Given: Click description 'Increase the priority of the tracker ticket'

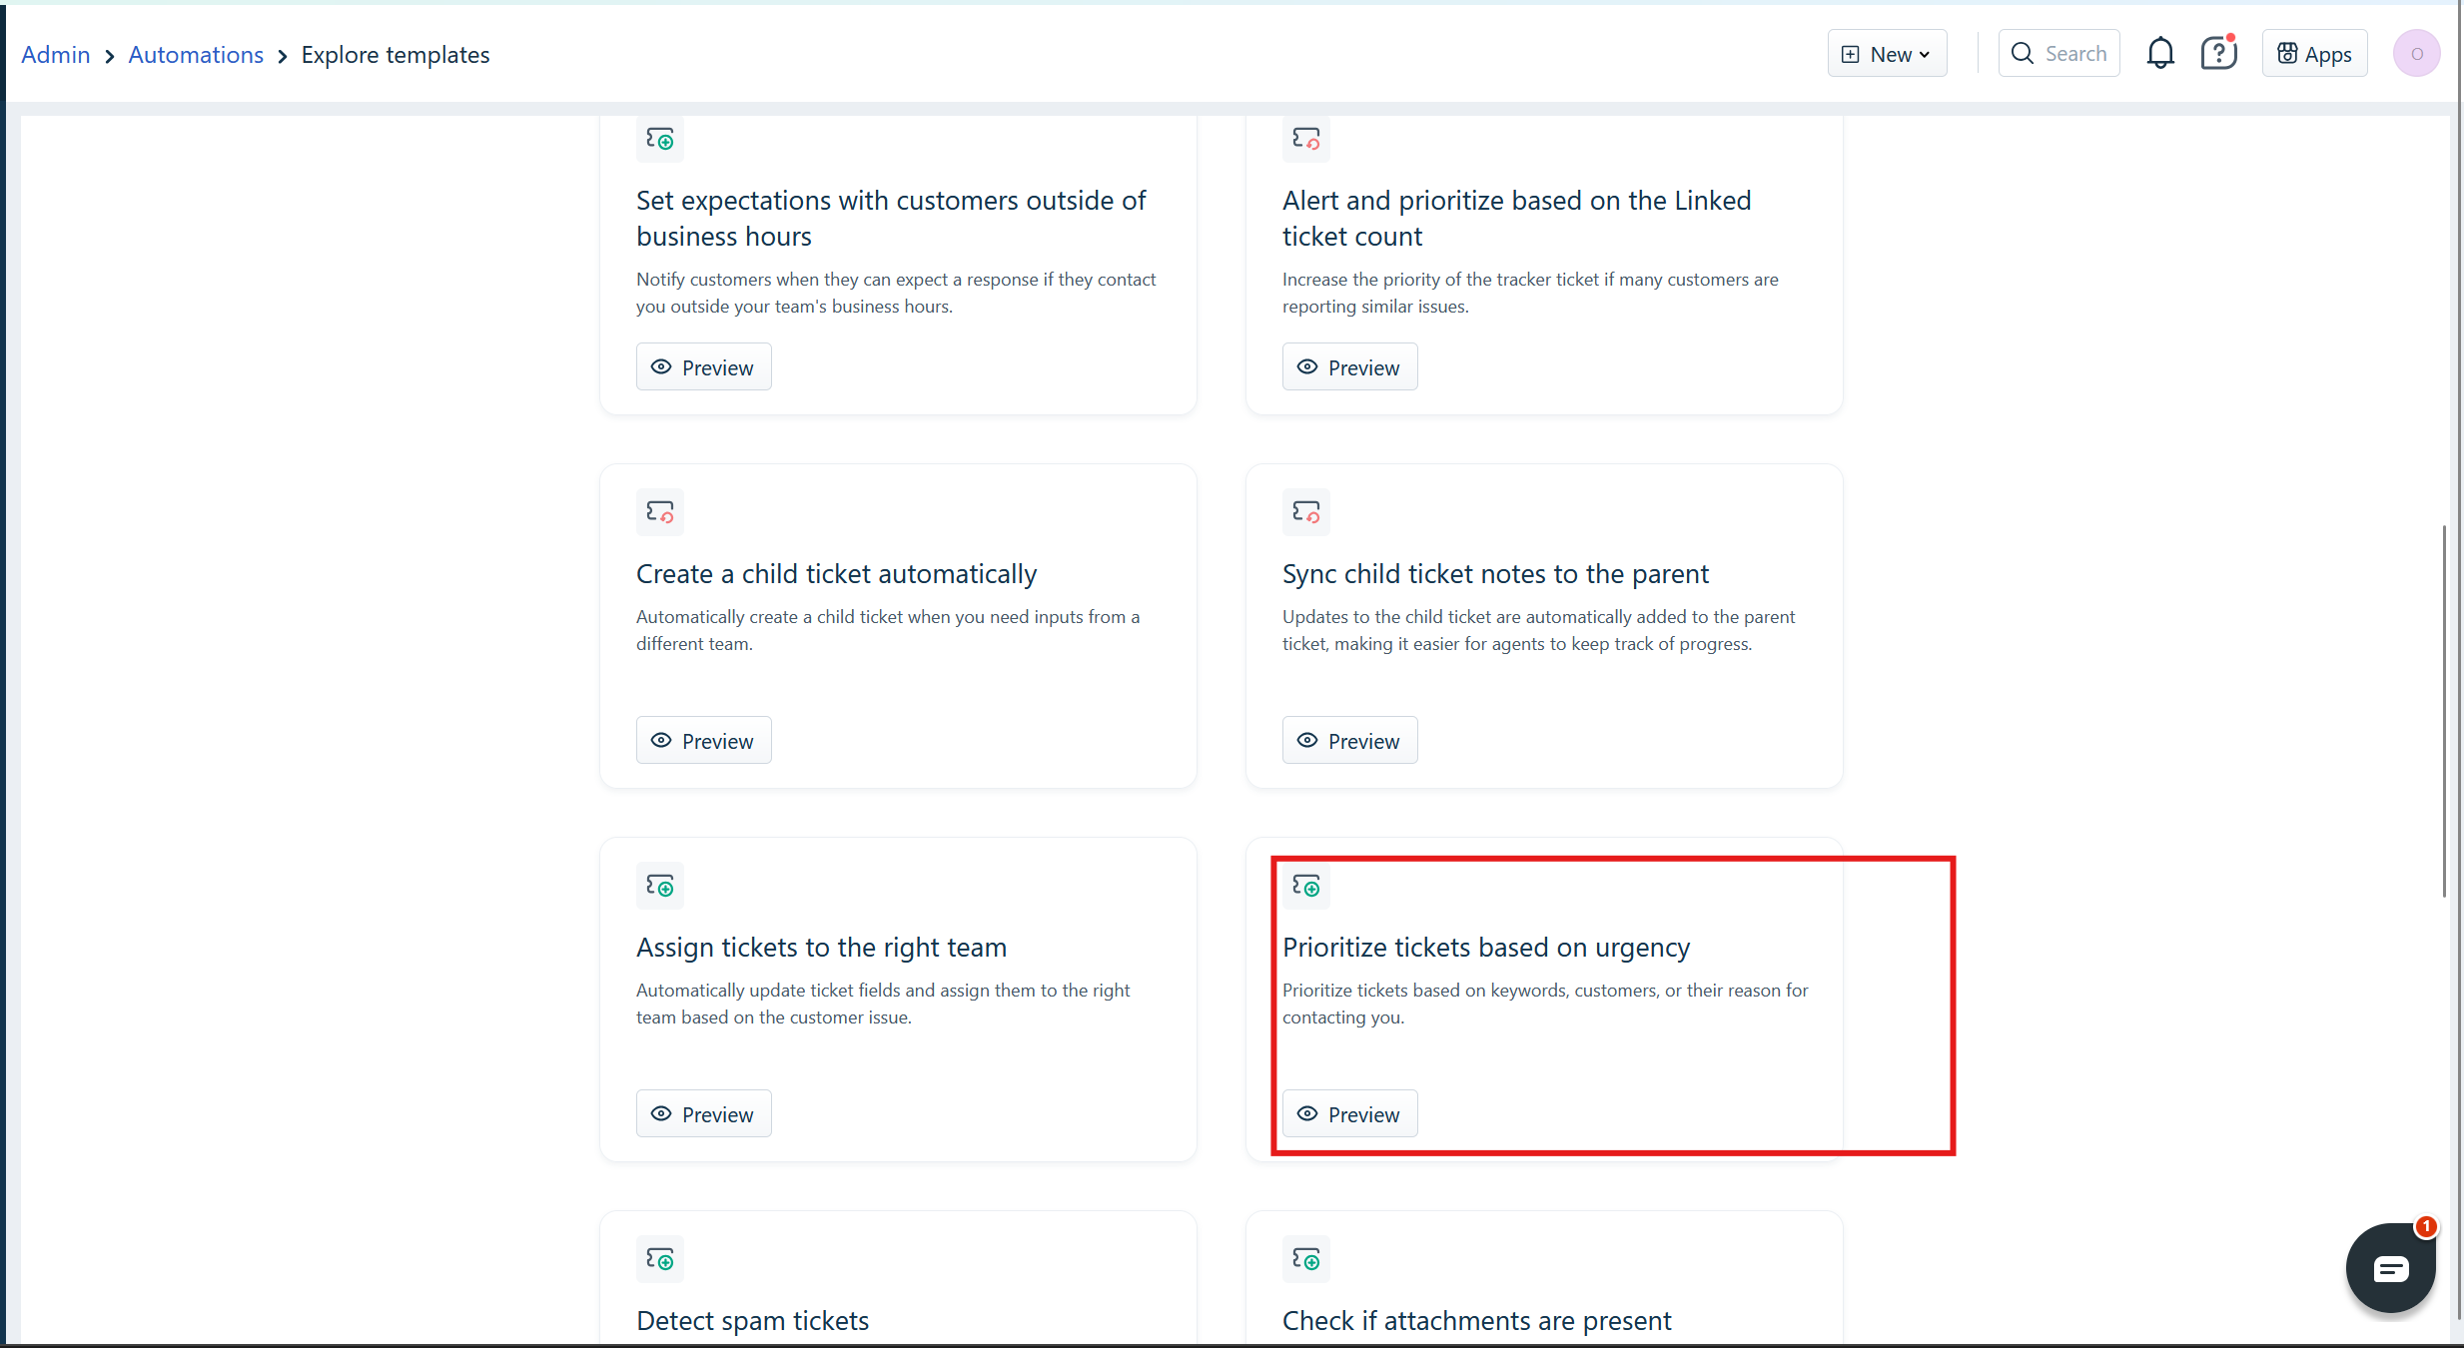Looking at the screenshot, I should [1531, 293].
